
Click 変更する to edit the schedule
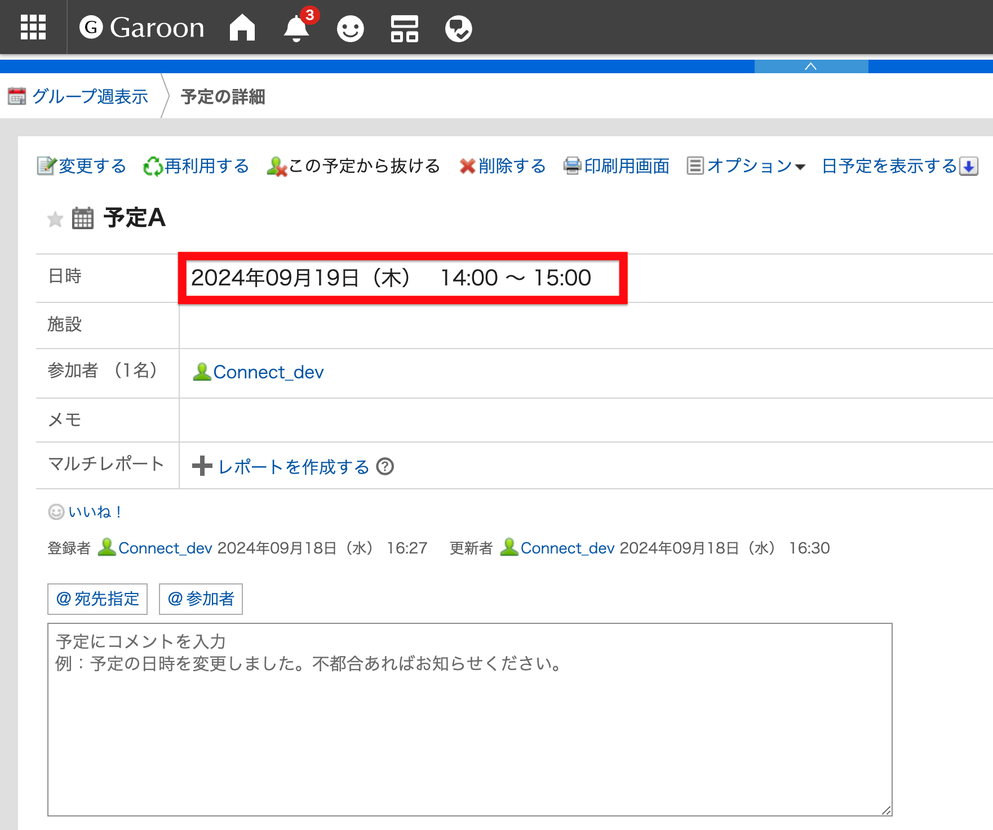point(92,166)
